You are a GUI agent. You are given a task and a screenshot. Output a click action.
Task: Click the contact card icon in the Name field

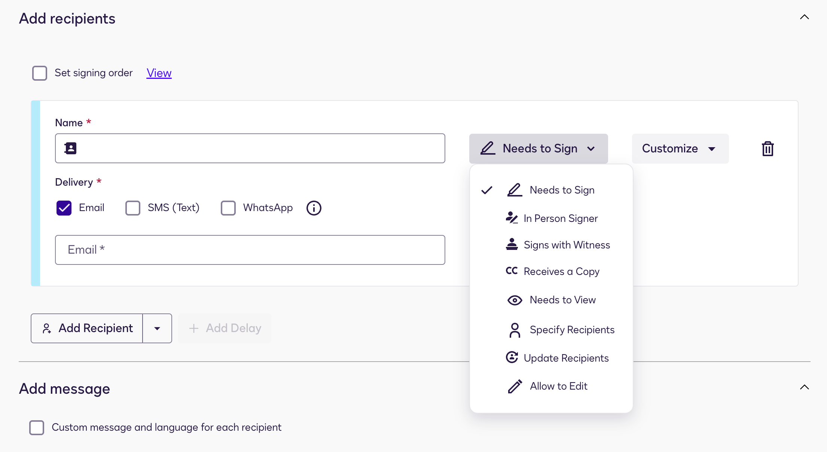pyautogui.click(x=71, y=148)
